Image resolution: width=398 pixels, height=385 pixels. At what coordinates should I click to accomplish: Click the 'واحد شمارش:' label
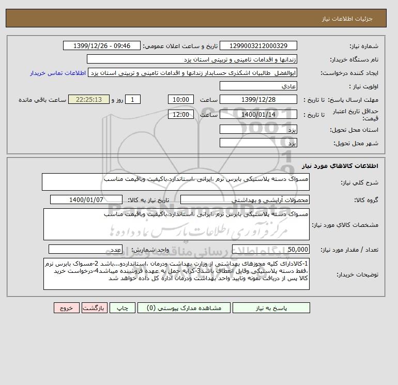(x=150, y=250)
